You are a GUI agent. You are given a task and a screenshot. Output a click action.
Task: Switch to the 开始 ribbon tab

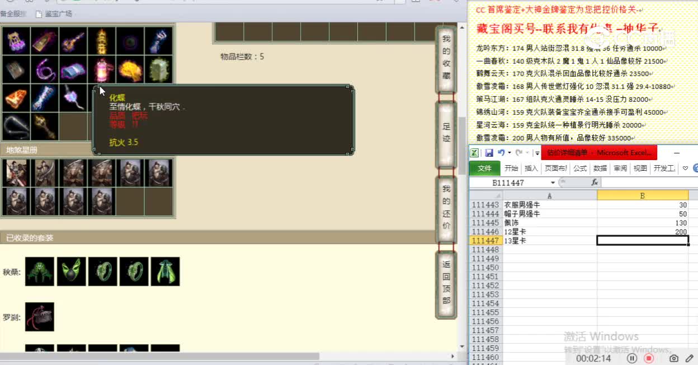coord(511,169)
